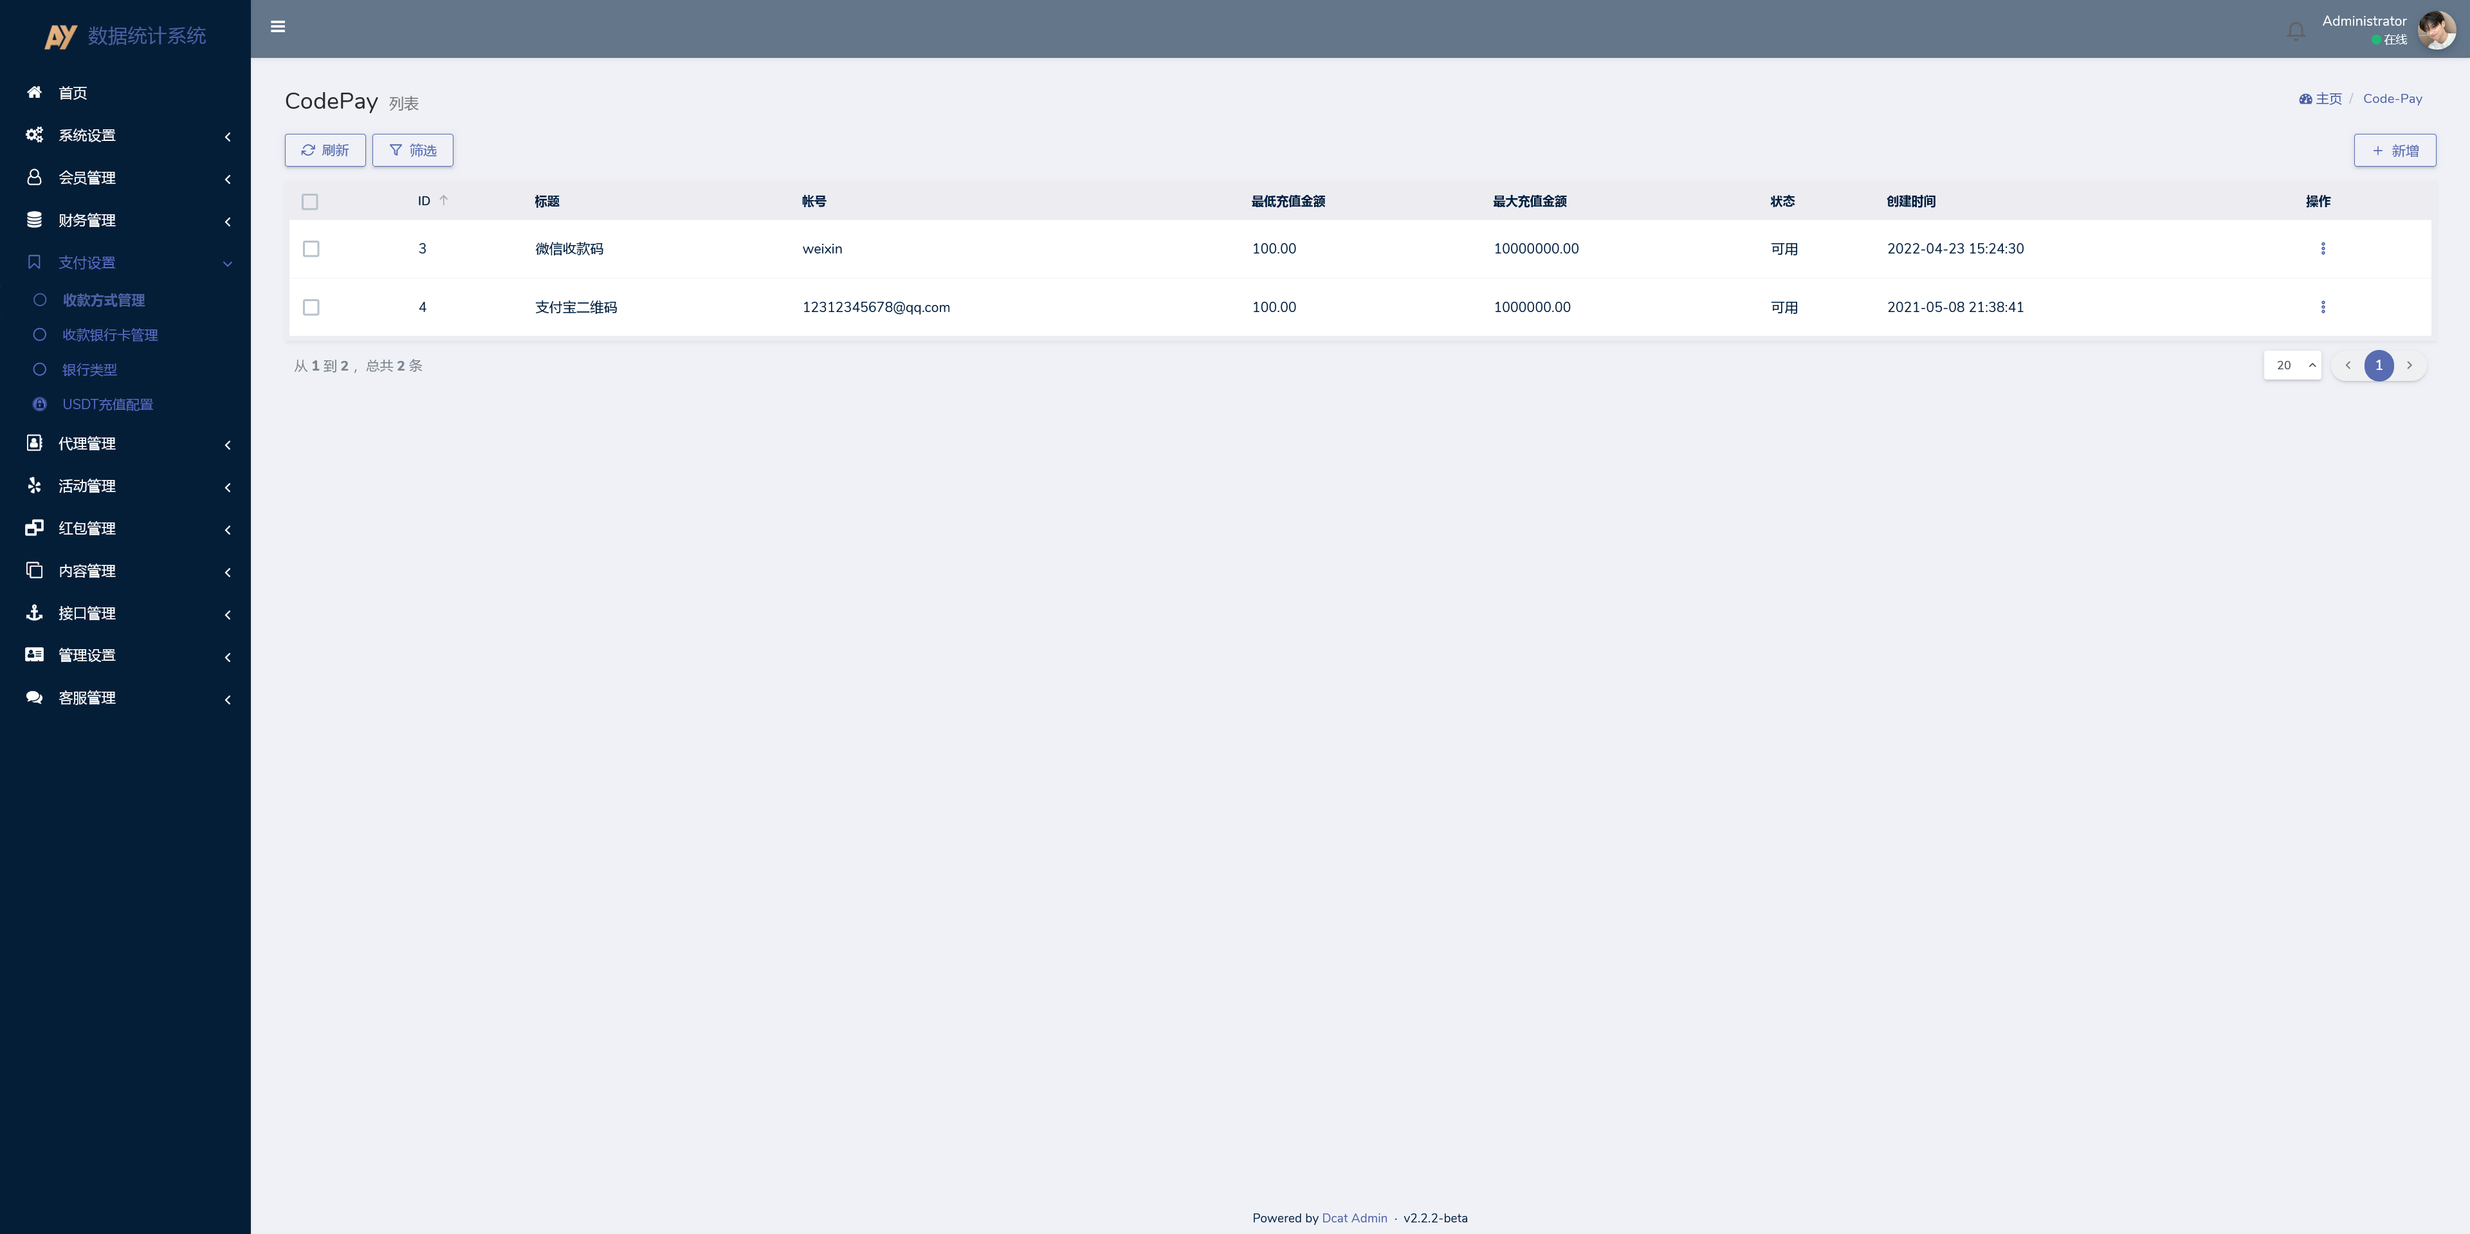Check the row checkbox for ID 4
This screenshot has height=1234, width=2470.
click(311, 308)
